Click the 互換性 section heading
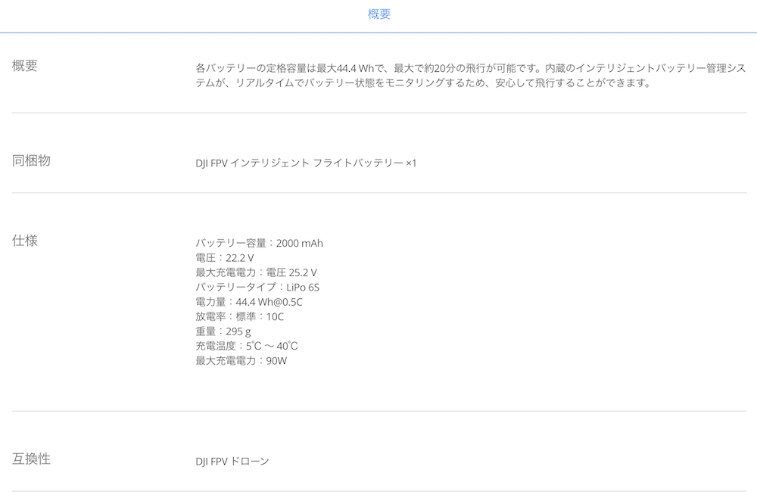 pos(31,459)
